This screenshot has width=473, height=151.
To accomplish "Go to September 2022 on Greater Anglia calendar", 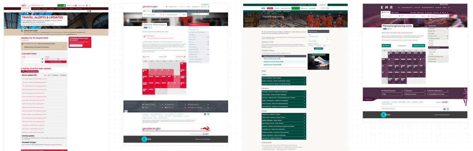I will (x=180, y=57).
